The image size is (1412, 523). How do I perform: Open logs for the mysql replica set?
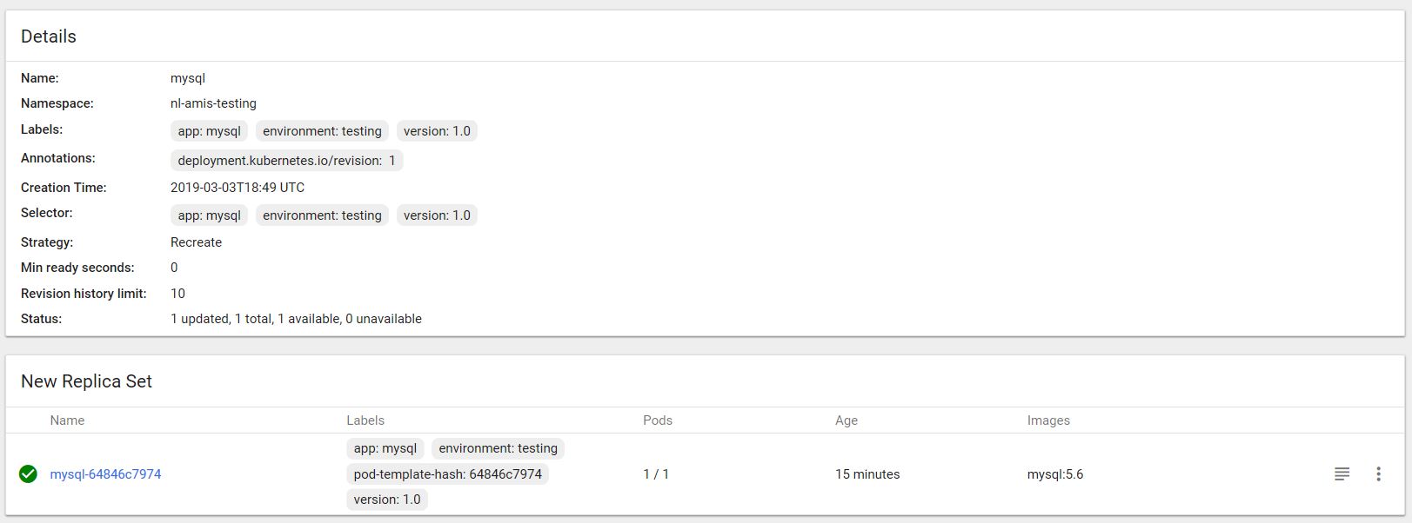pyautogui.click(x=1342, y=474)
